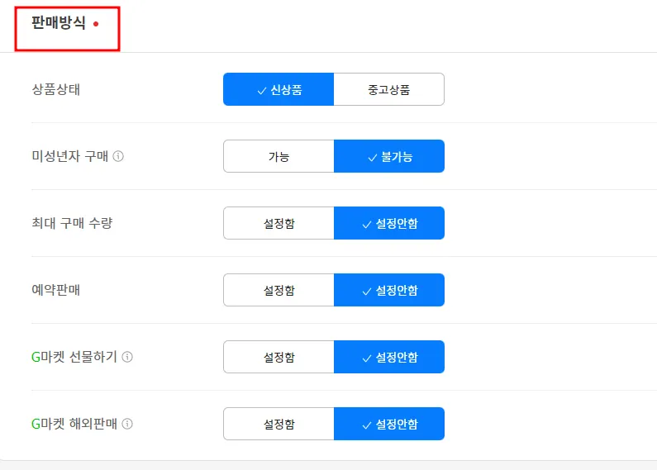This screenshot has height=470, width=657.
Task: Disable G마켓 해외판매 with 설정안함
Action: coord(388,424)
